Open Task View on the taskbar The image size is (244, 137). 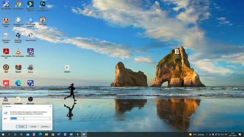[x=21, y=134]
